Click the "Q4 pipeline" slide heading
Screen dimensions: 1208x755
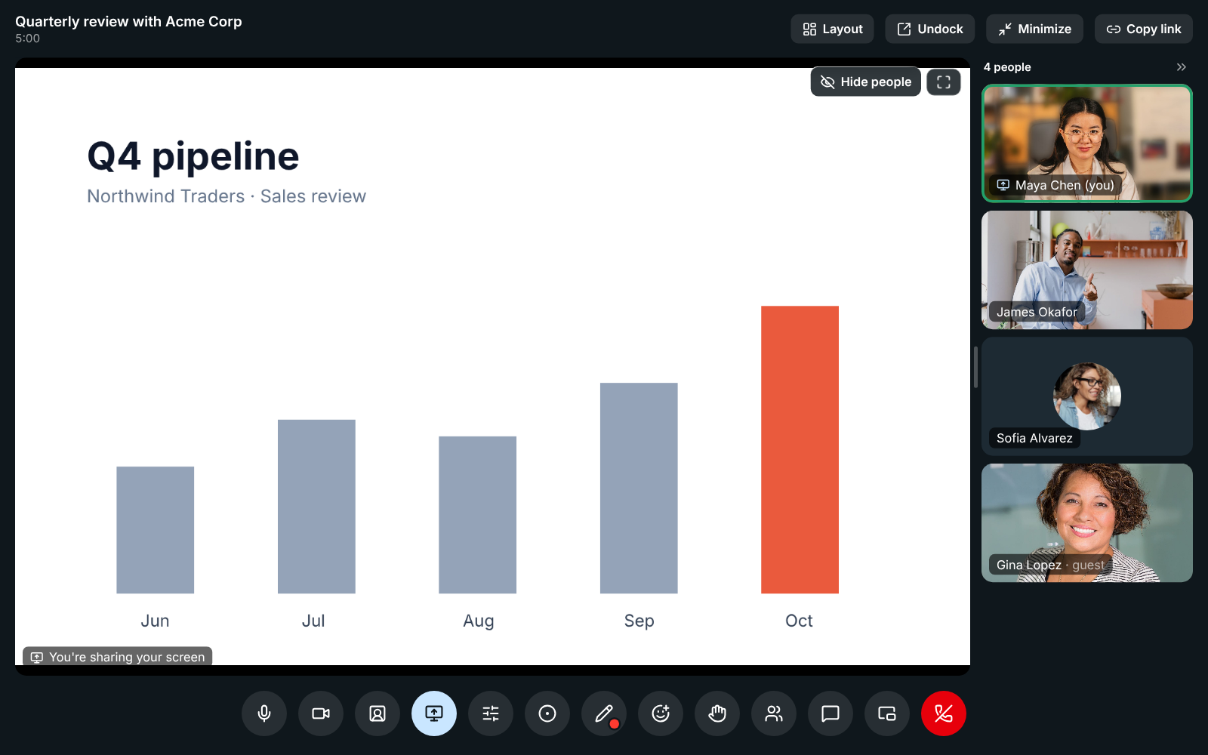[x=193, y=156]
